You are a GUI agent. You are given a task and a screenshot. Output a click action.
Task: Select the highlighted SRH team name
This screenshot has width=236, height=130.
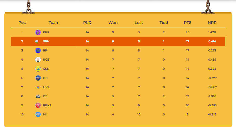pyautogui.click(x=46, y=41)
